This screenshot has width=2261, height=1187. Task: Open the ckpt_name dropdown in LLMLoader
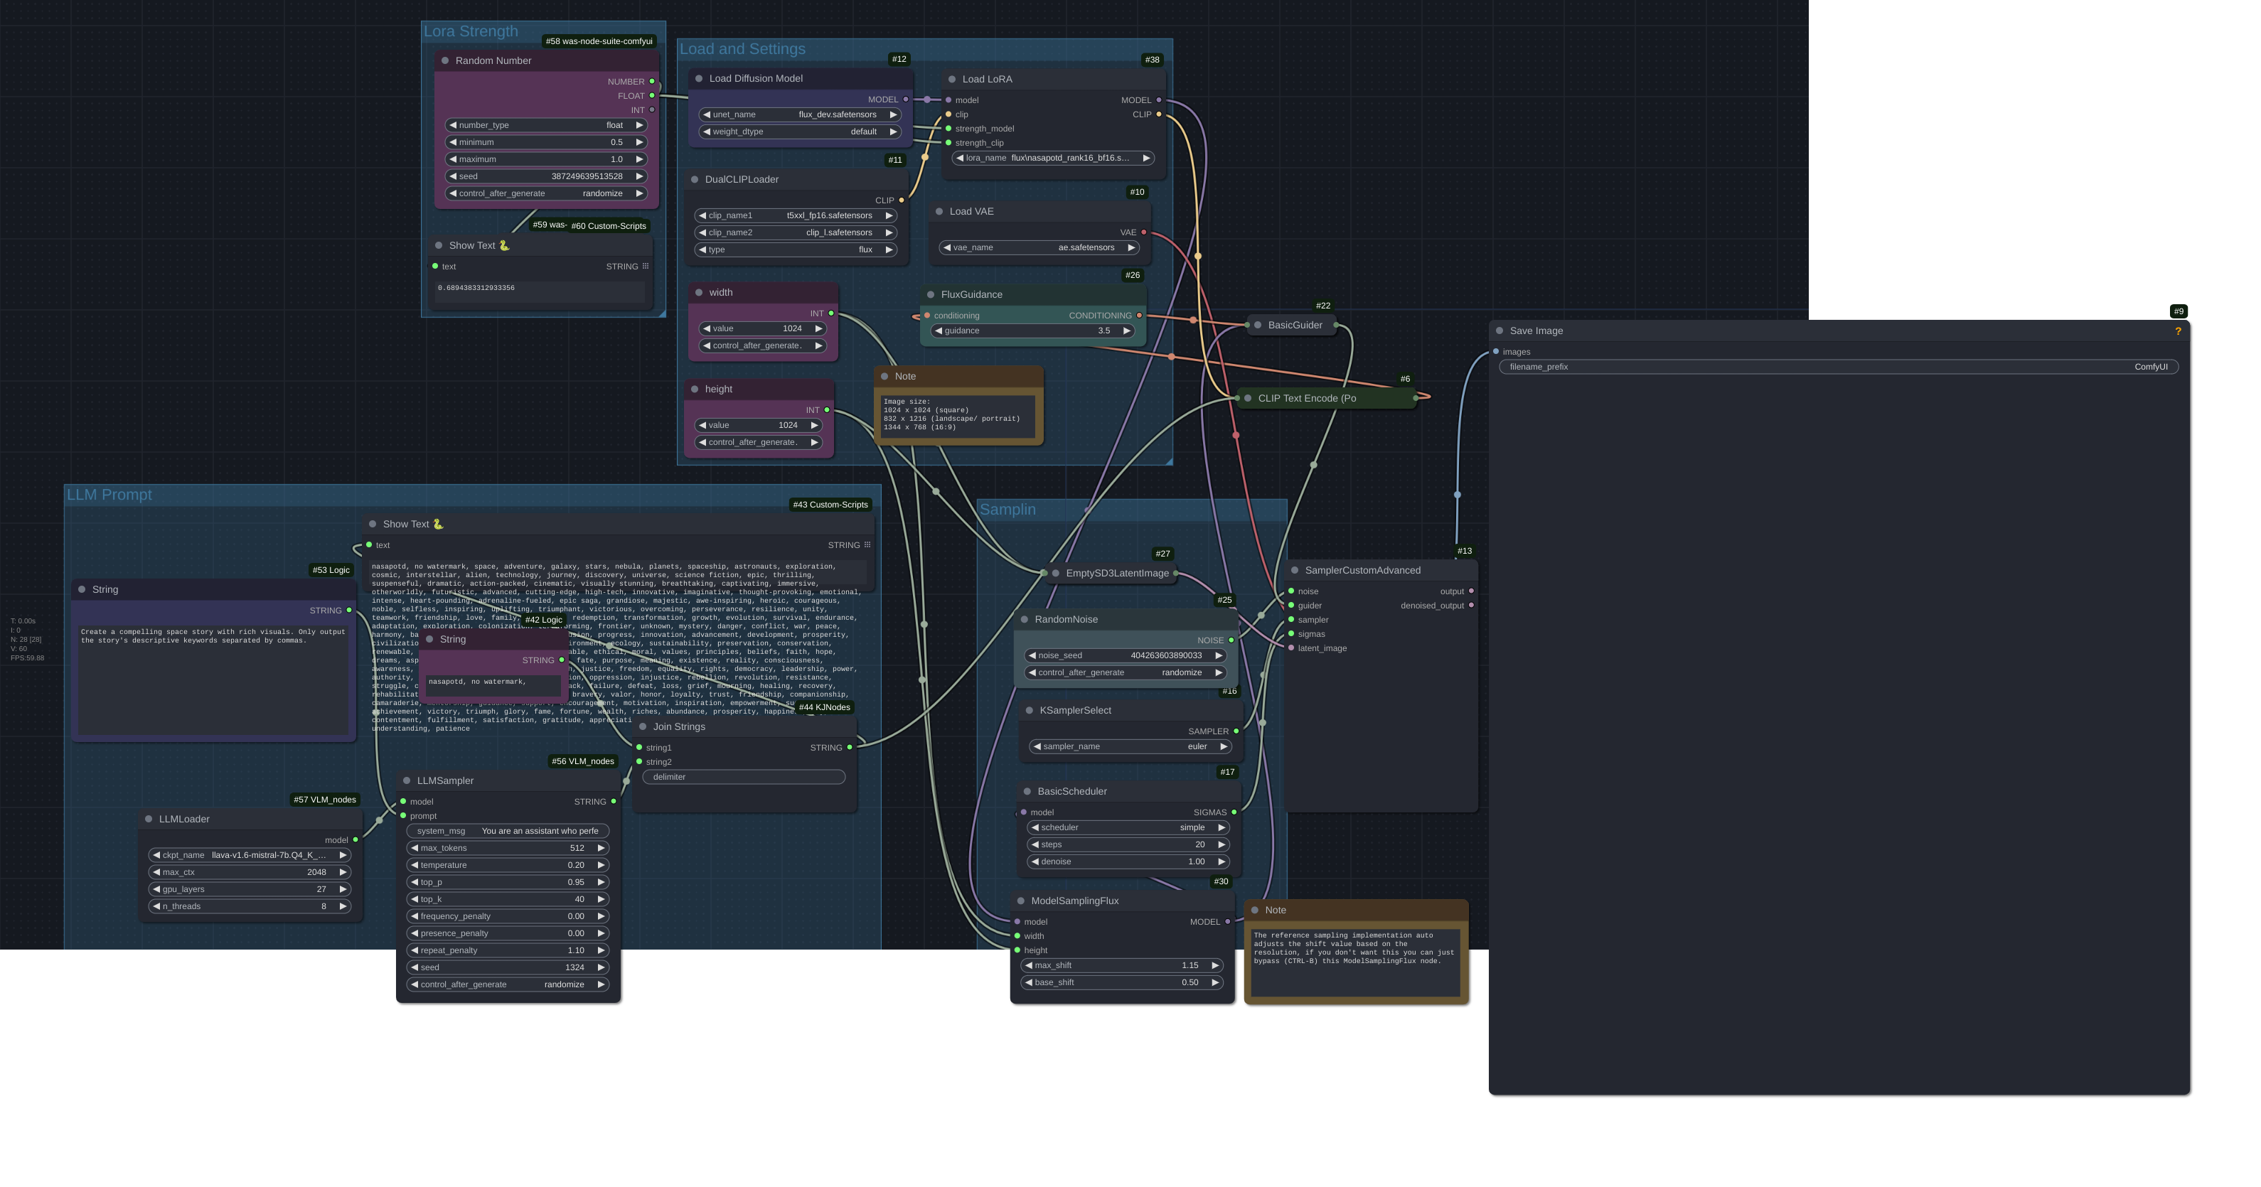(250, 855)
